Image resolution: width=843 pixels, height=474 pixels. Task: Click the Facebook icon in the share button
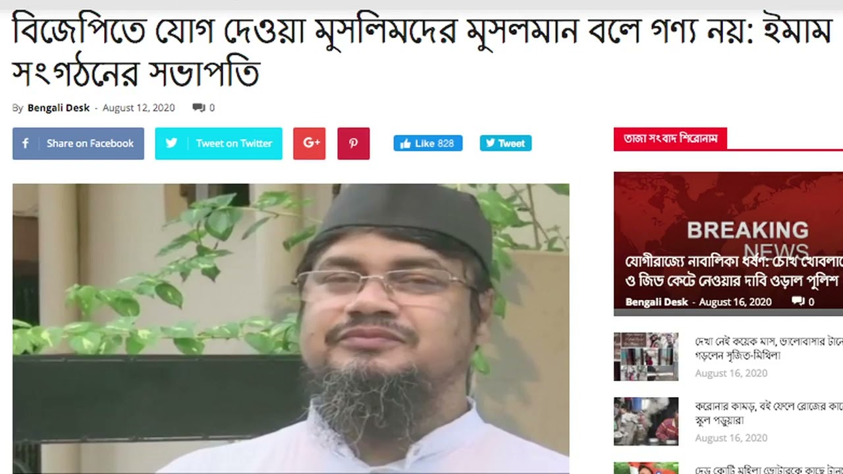[26, 144]
